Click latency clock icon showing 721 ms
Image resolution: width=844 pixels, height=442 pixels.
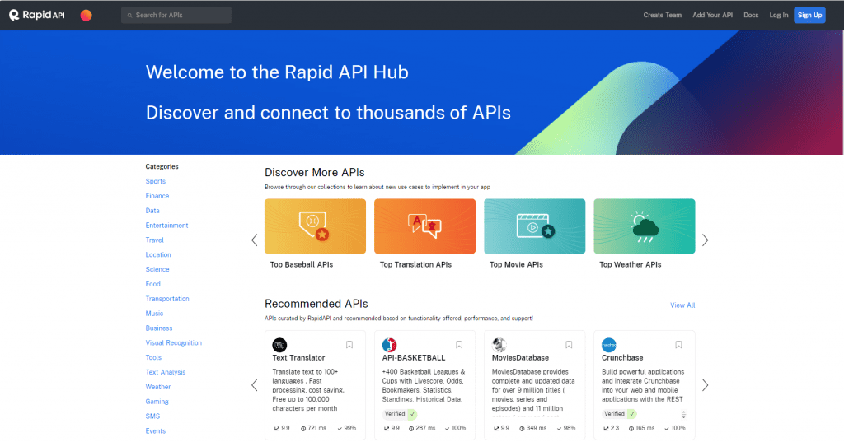[x=303, y=429]
